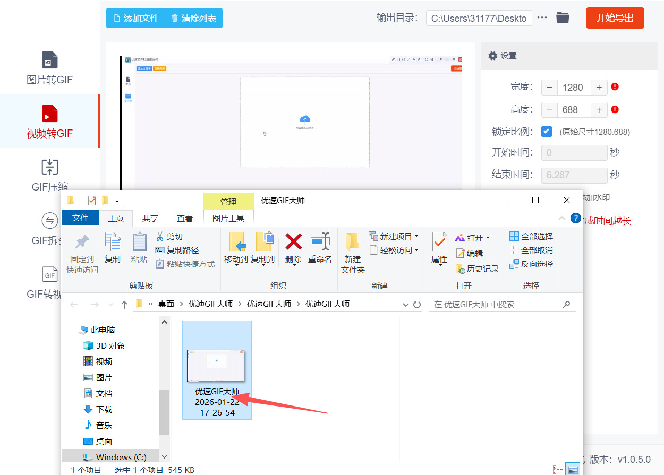The image size is (664, 475).
Task: Increase the 宽度 value with the plus stepper
Action: (x=599, y=87)
